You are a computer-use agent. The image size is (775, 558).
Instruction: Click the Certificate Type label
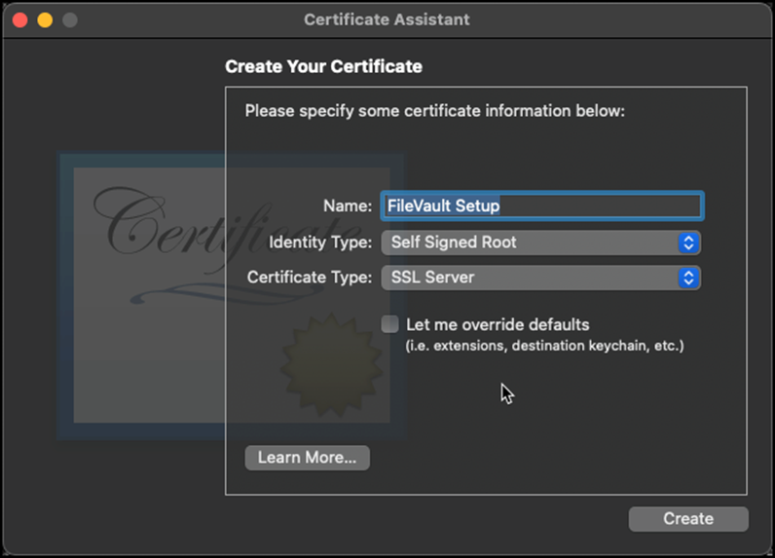click(x=310, y=278)
